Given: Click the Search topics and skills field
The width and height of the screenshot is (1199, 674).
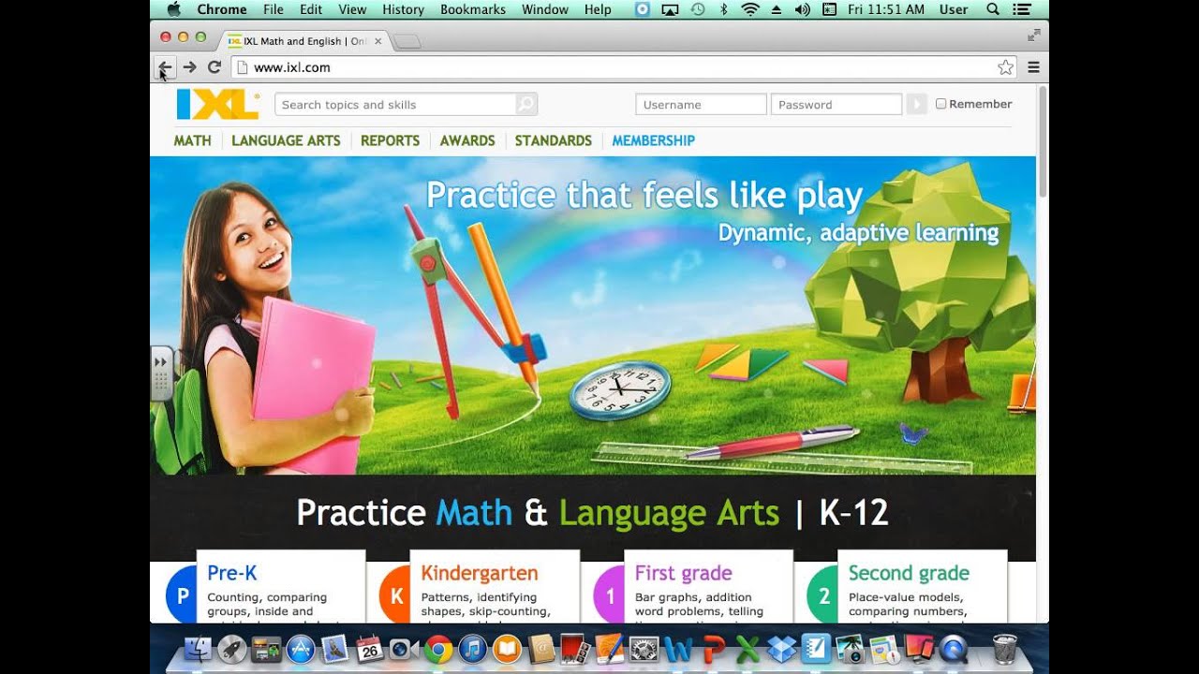Looking at the screenshot, I should tap(395, 104).
